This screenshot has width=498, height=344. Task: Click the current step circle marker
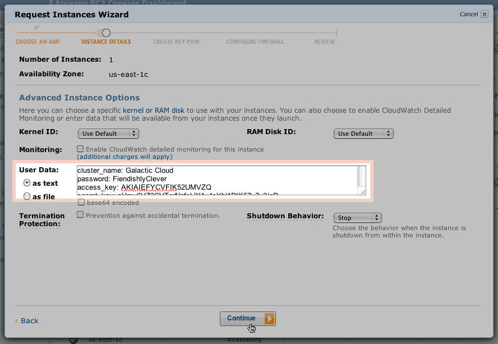106,33
